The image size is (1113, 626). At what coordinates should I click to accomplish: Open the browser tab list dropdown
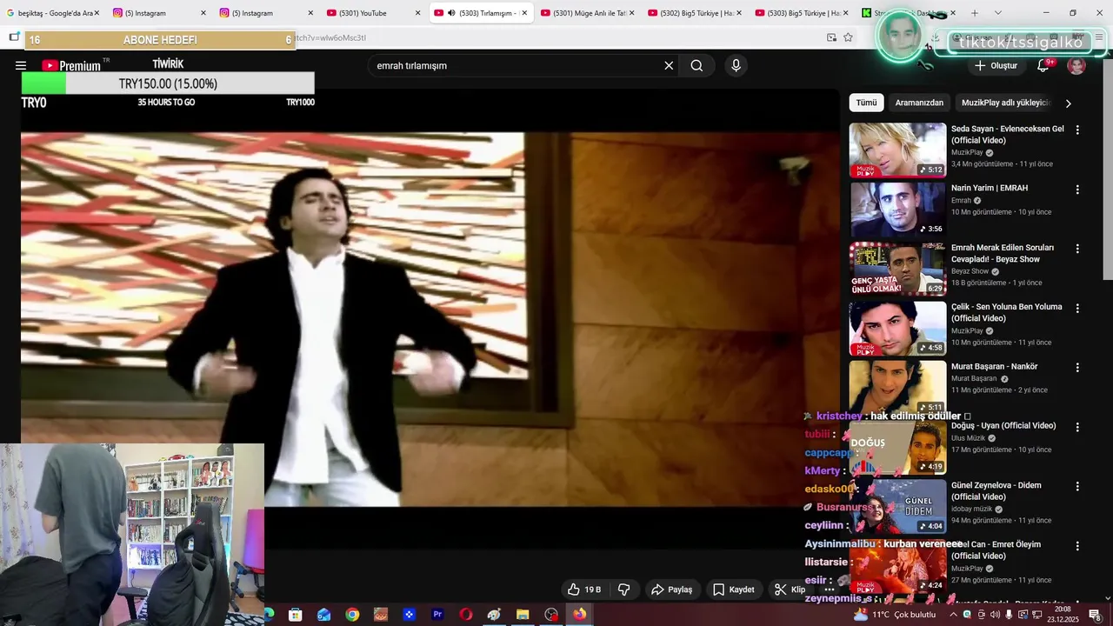pos(997,13)
